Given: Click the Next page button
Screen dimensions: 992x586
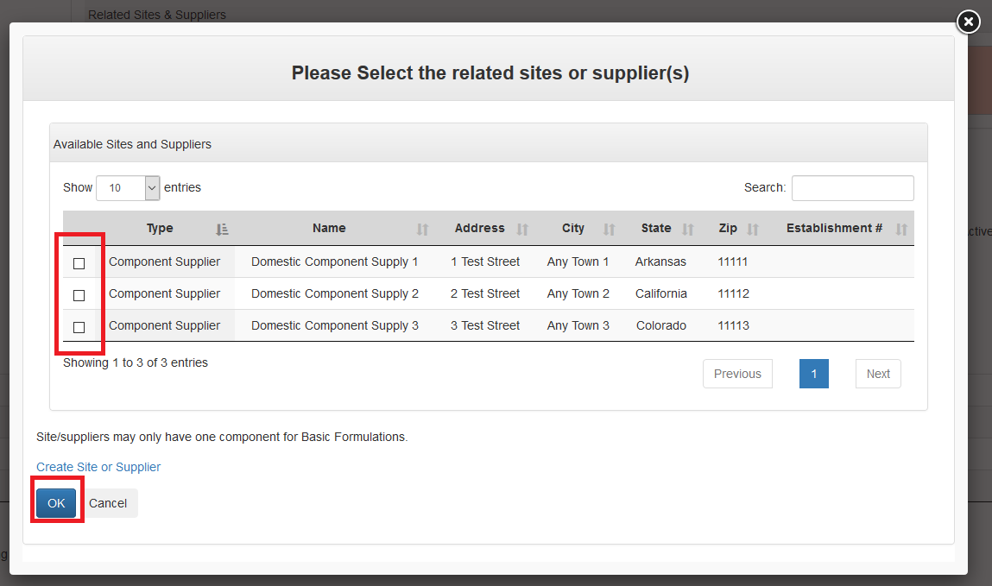Looking at the screenshot, I should (x=878, y=374).
